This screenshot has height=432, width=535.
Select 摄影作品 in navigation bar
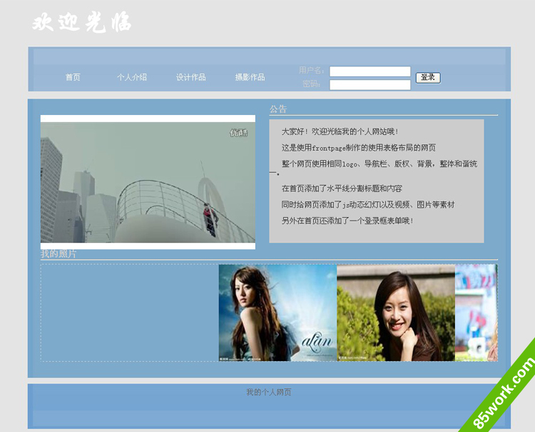(250, 77)
